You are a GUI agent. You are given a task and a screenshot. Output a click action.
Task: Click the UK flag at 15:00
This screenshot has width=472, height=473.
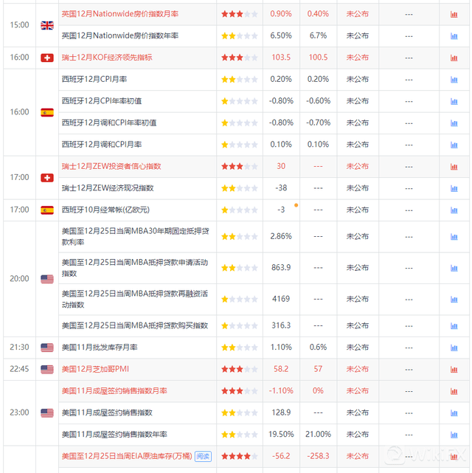47,25
